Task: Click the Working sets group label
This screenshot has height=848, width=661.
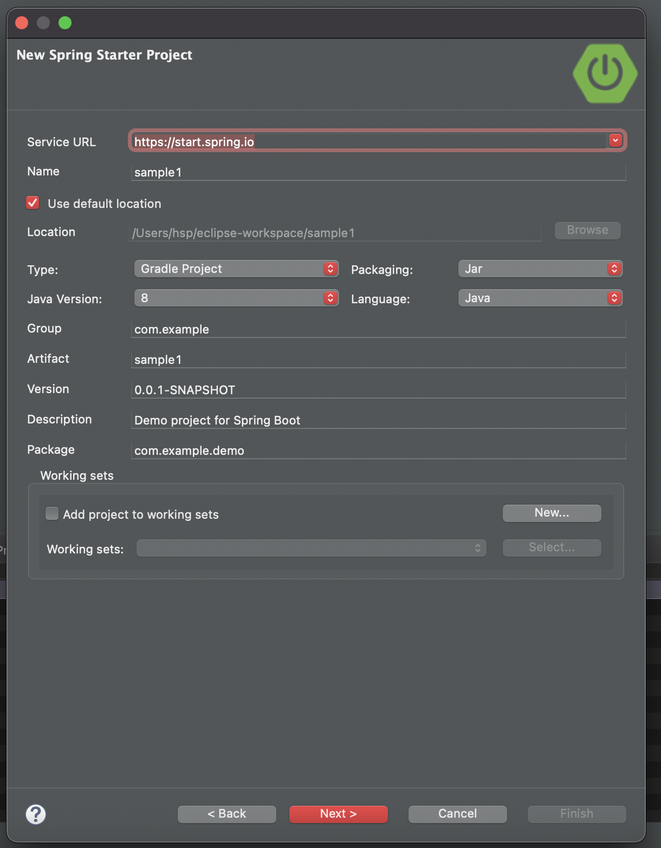Action: point(77,475)
